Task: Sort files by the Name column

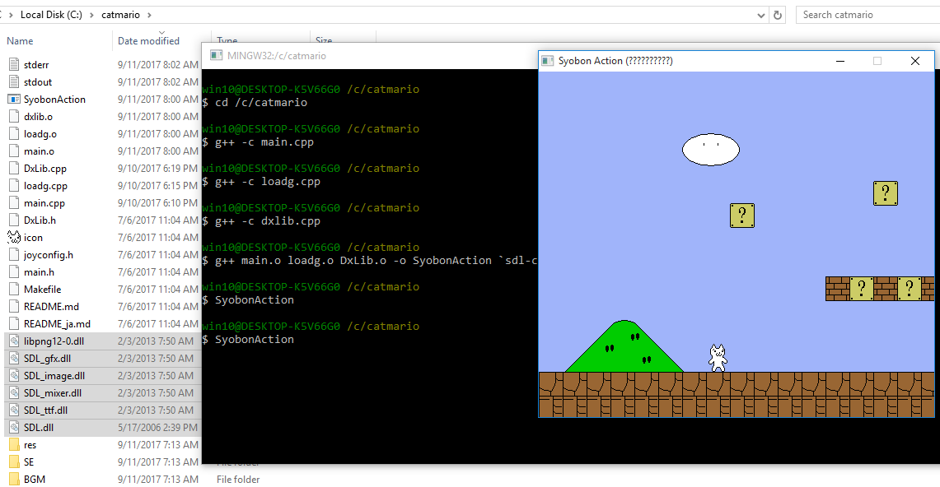Action: 20,40
